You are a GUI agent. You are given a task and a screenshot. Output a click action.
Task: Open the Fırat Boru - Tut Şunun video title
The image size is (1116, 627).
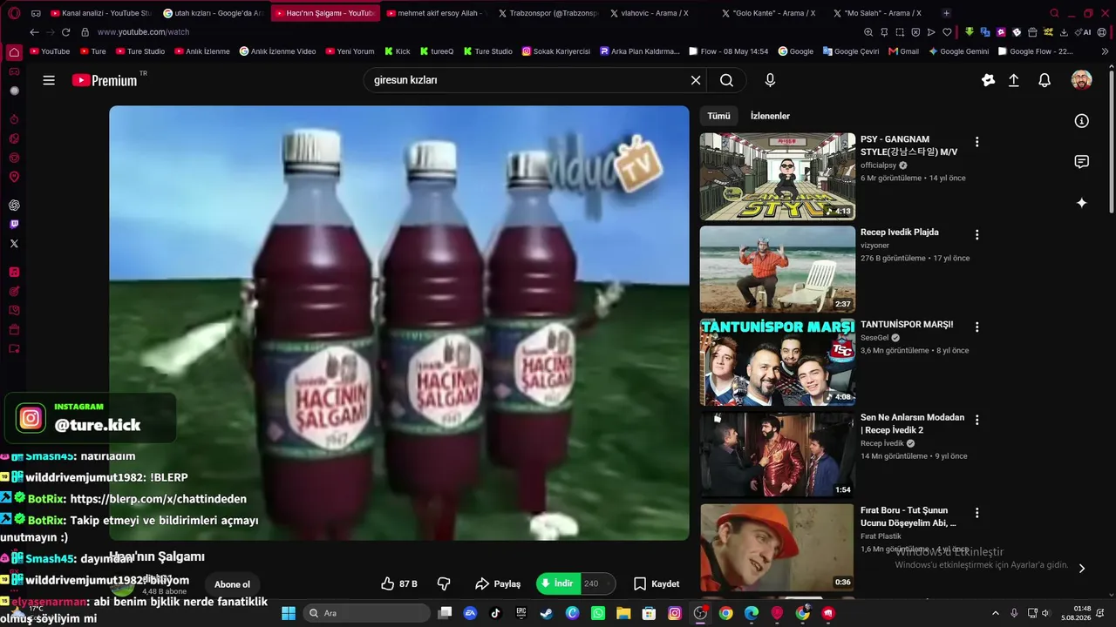[x=908, y=516]
